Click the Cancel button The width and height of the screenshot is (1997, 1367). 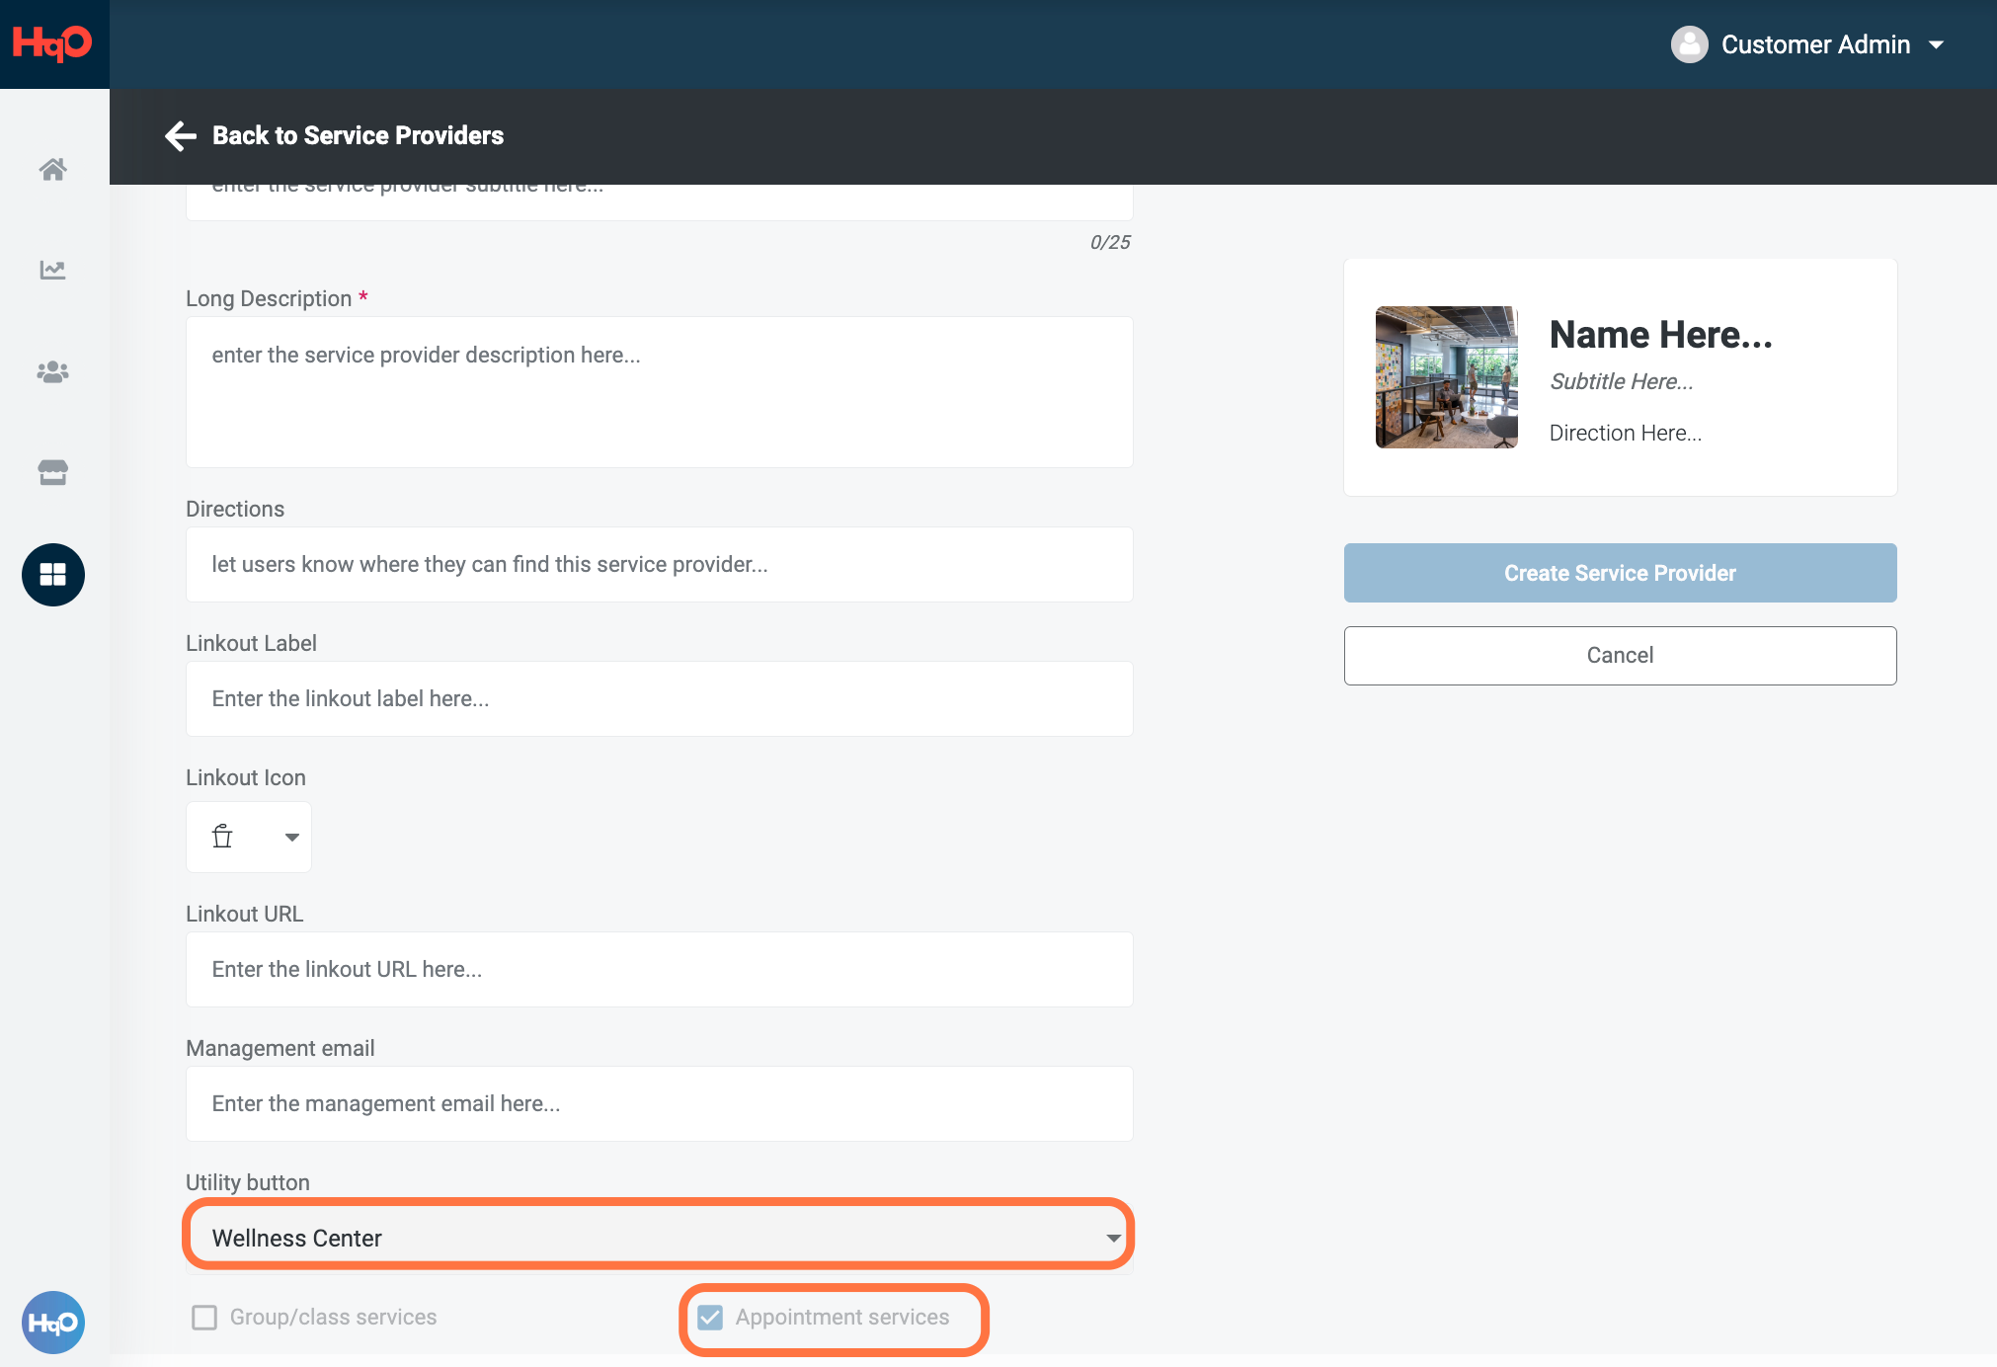pyautogui.click(x=1620, y=656)
